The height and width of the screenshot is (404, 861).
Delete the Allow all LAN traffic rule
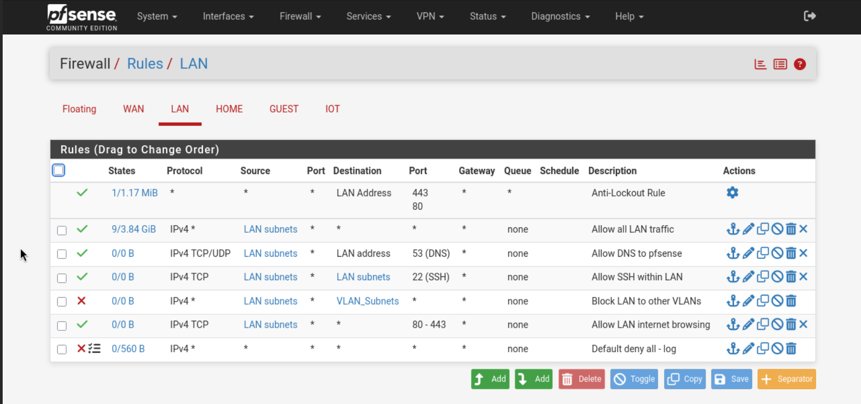791,229
